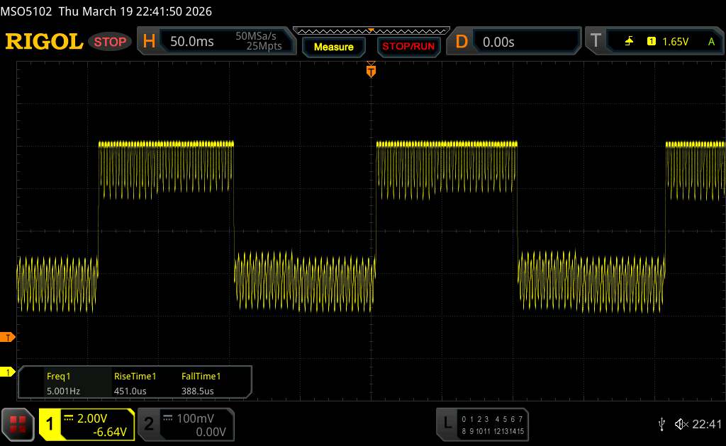Click the USB connection status icon
The image size is (726, 446).
click(661, 424)
